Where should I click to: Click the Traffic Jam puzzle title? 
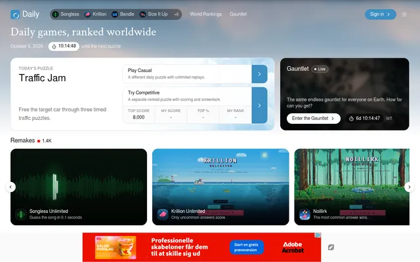pyautogui.click(x=42, y=78)
